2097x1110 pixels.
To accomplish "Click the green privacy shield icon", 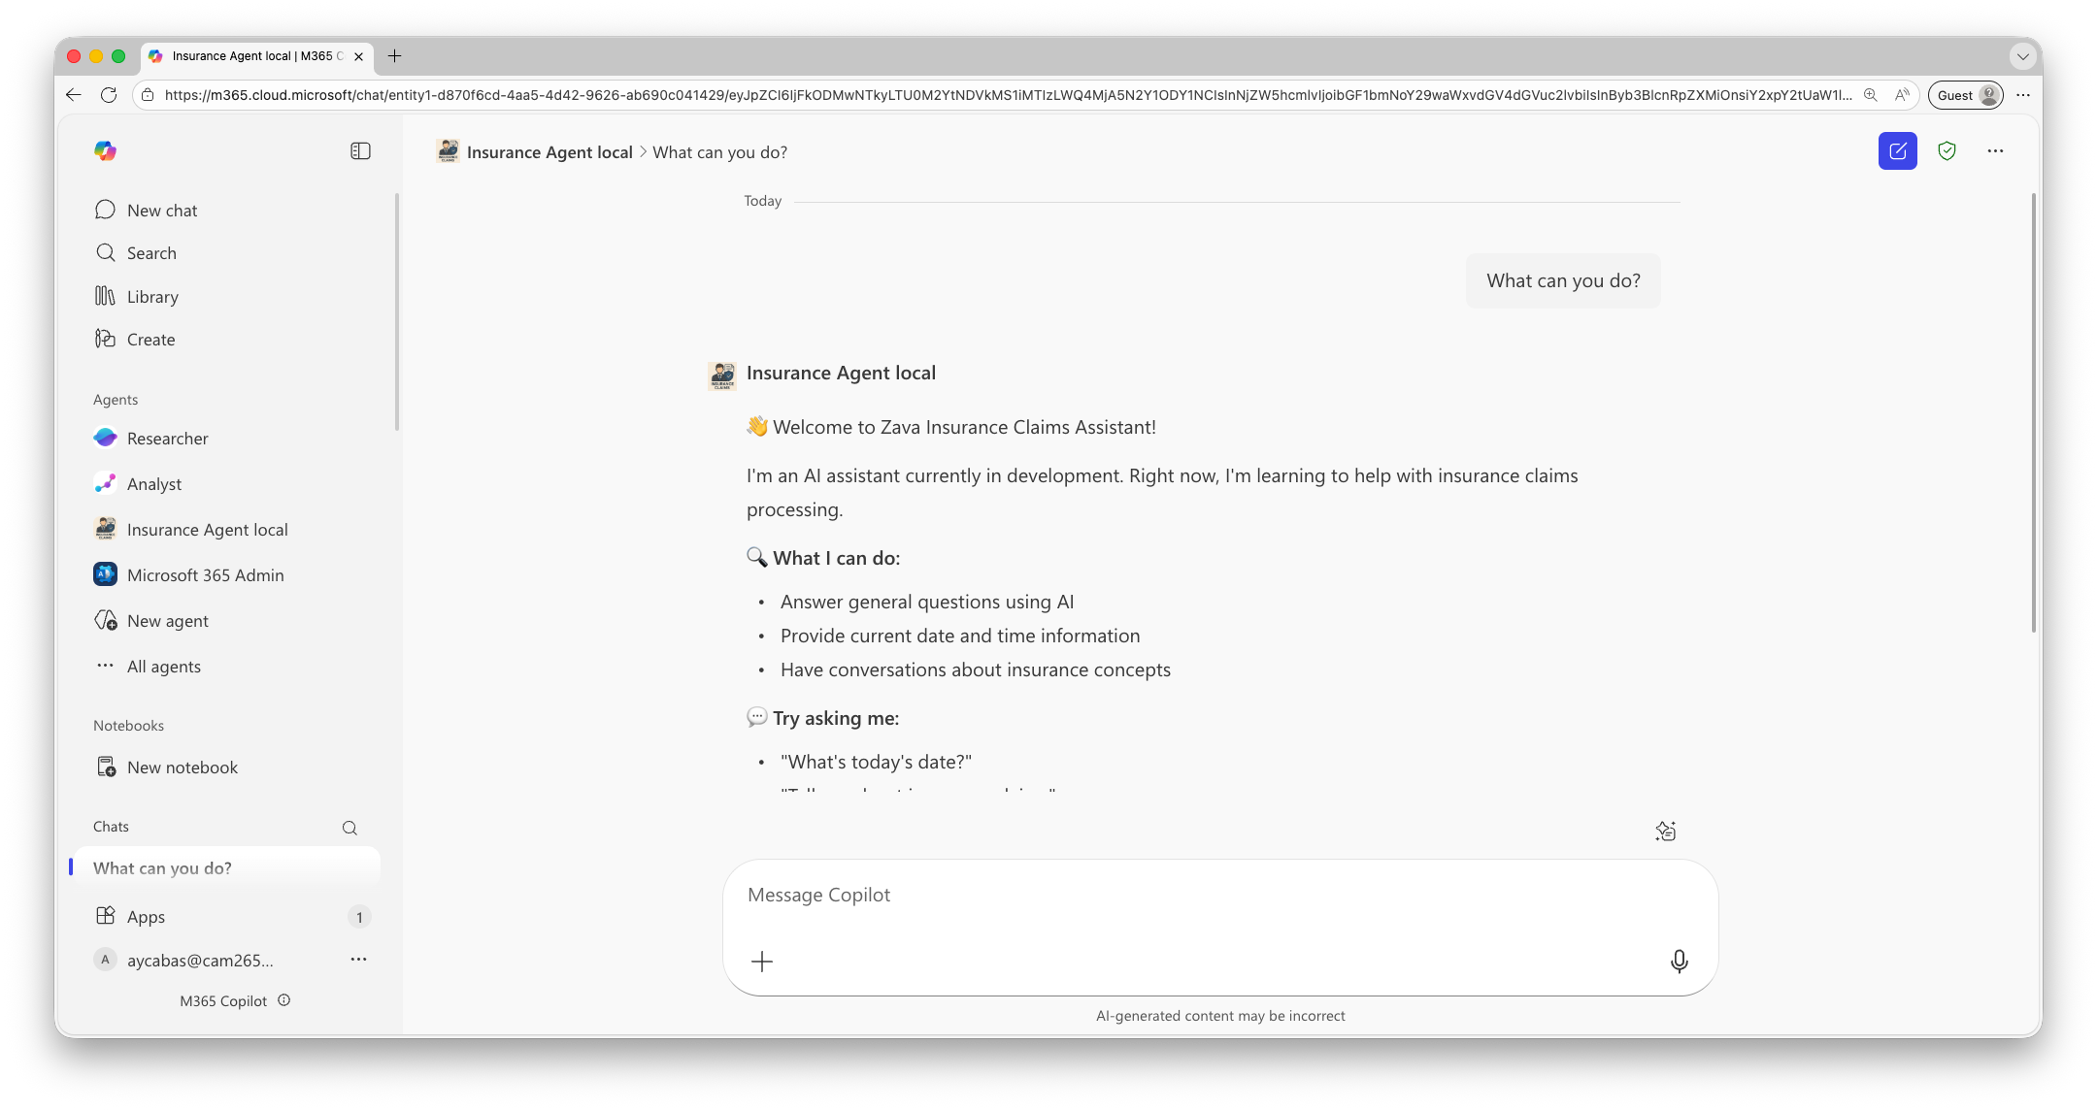I will [x=1947, y=150].
